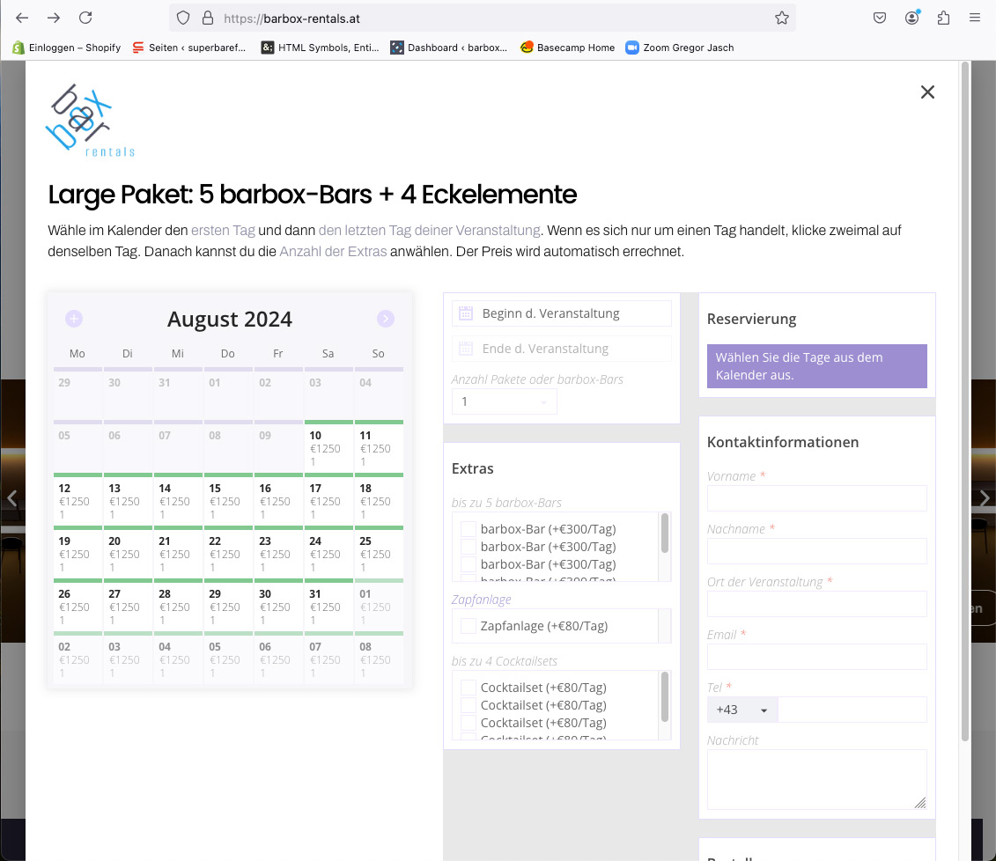Close the Large Paket booking dialog

(x=927, y=92)
